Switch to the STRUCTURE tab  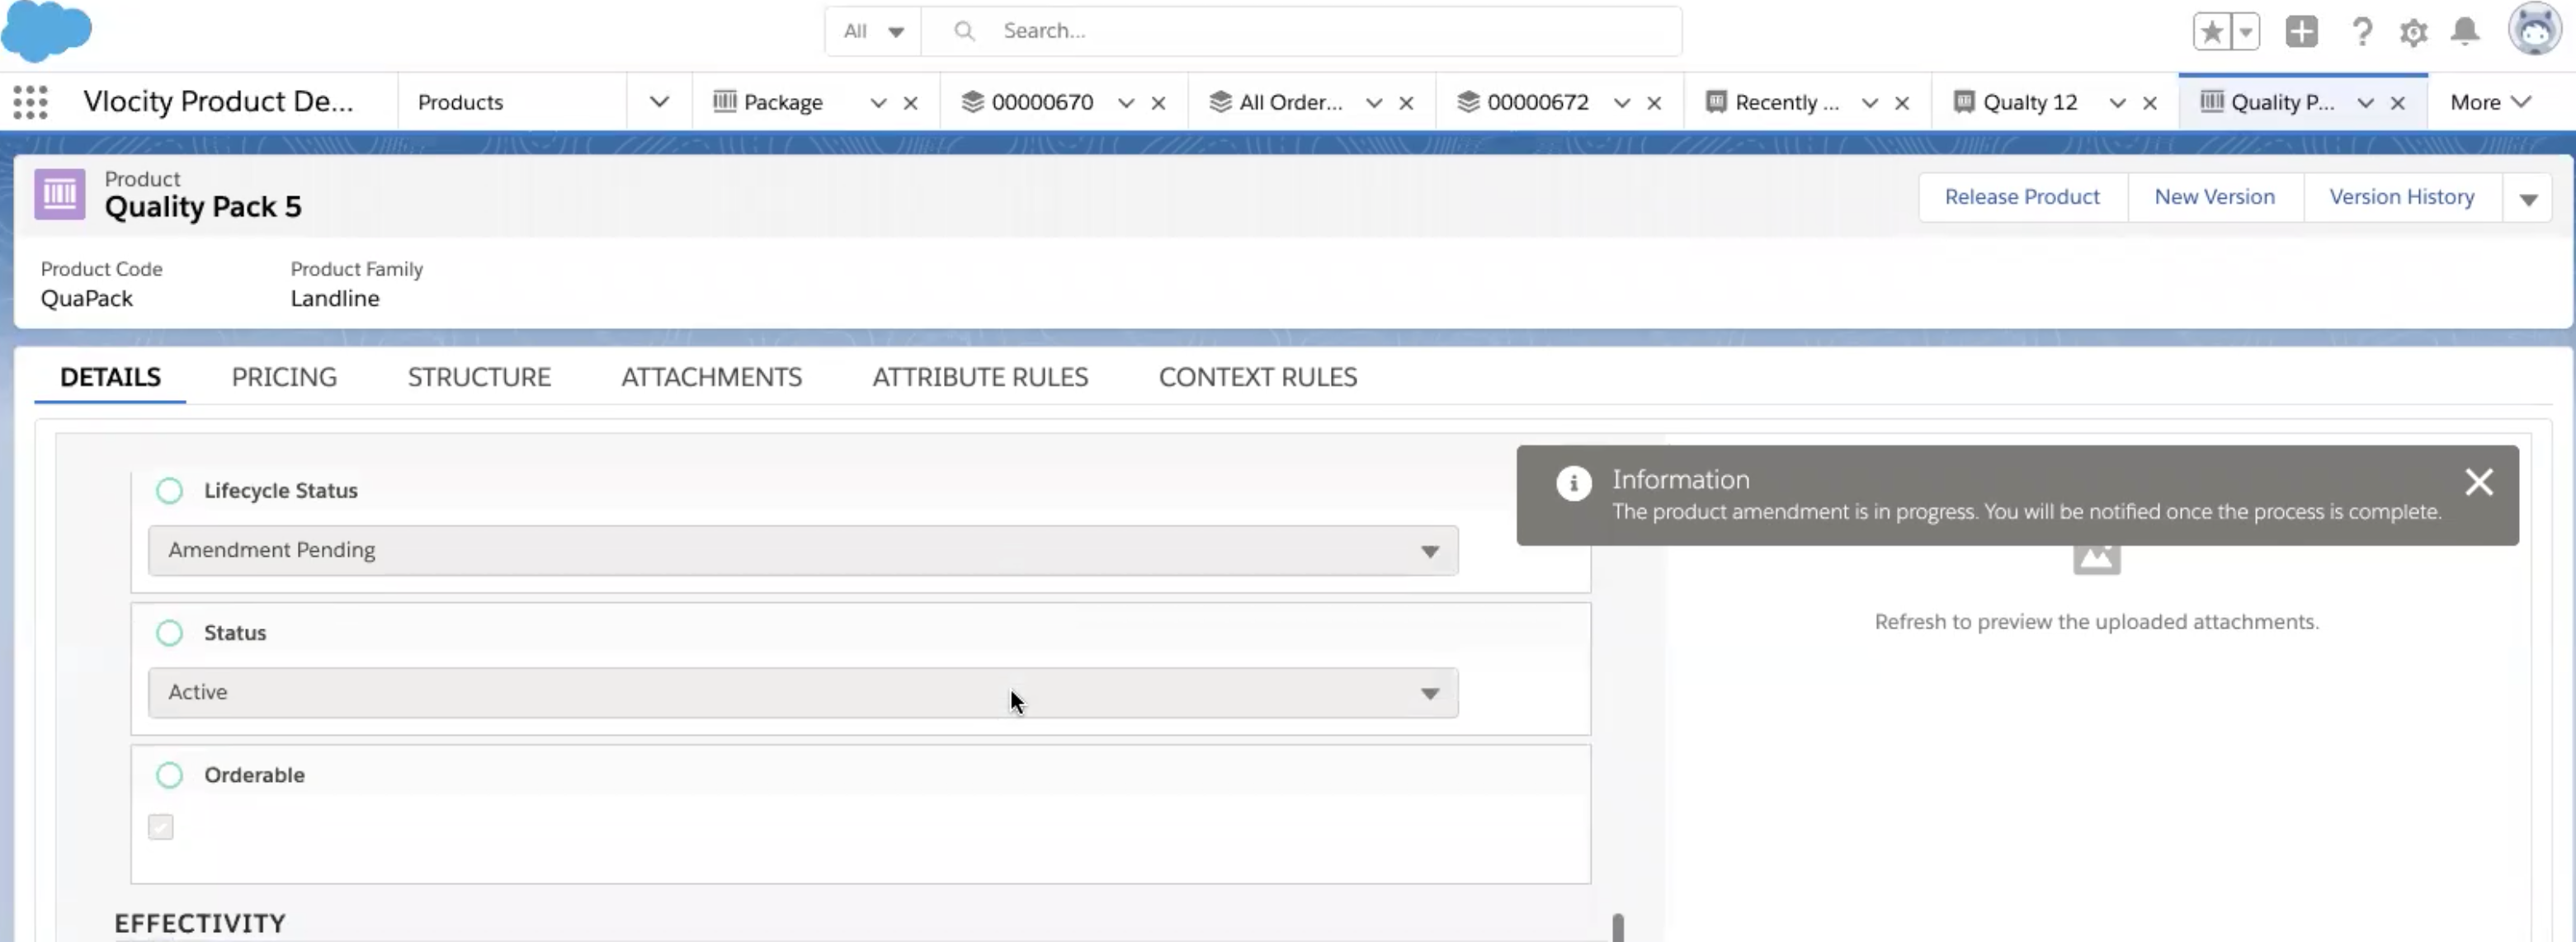(x=479, y=377)
